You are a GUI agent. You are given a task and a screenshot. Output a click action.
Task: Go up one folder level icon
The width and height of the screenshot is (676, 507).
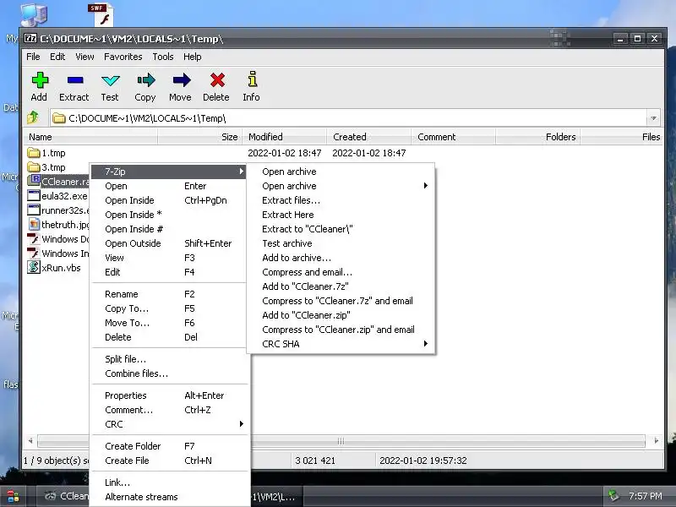33,117
